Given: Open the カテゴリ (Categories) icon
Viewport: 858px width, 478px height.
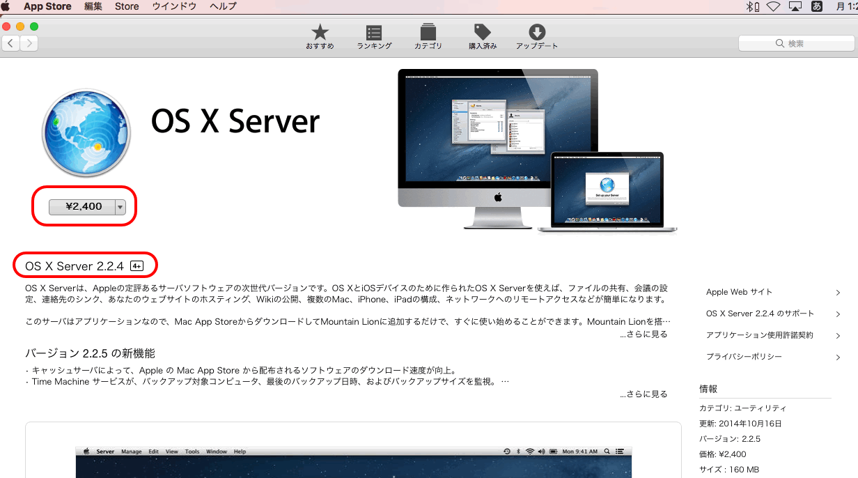Looking at the screenshot, I should click(428, 33).
